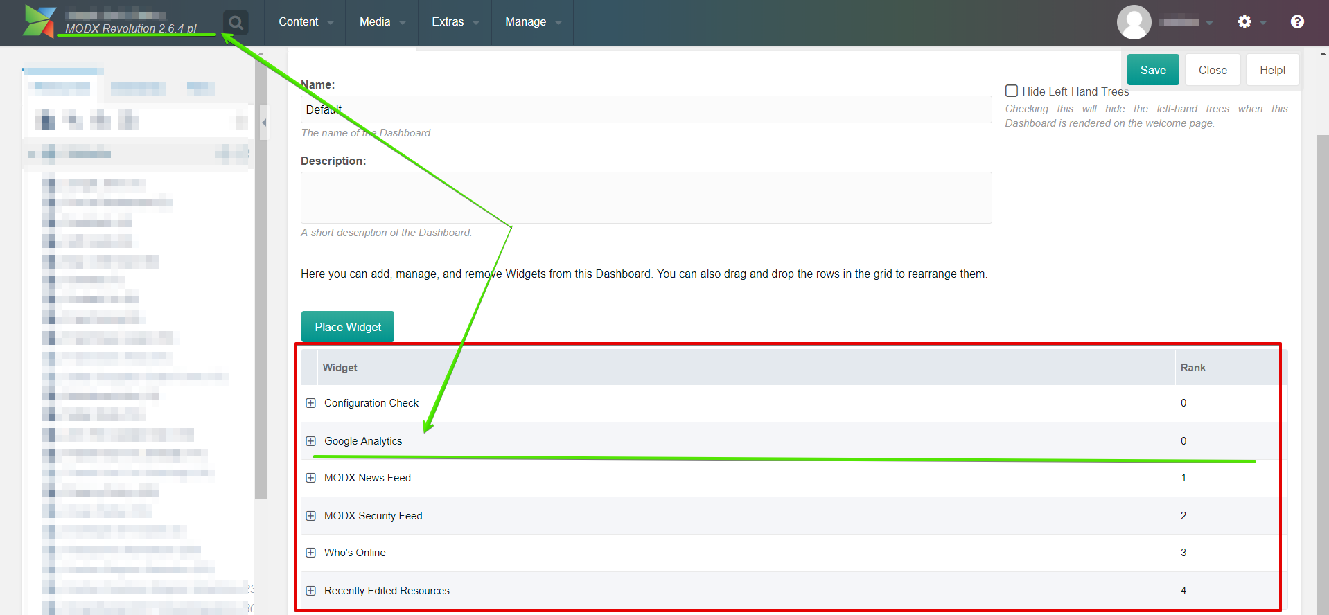
Task: Expand the MODX Security Feed row
Action: pos(310,516)
